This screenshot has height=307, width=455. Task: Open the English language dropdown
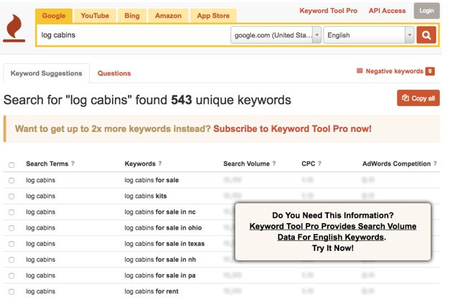[x=369, y=35]
